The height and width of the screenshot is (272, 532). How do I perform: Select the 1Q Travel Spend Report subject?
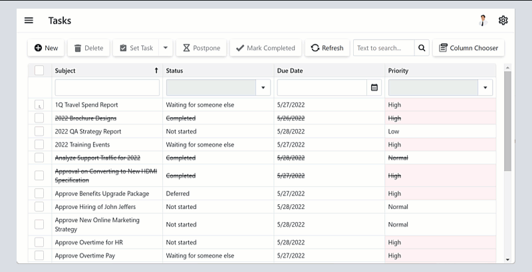[x=86, y=105]
